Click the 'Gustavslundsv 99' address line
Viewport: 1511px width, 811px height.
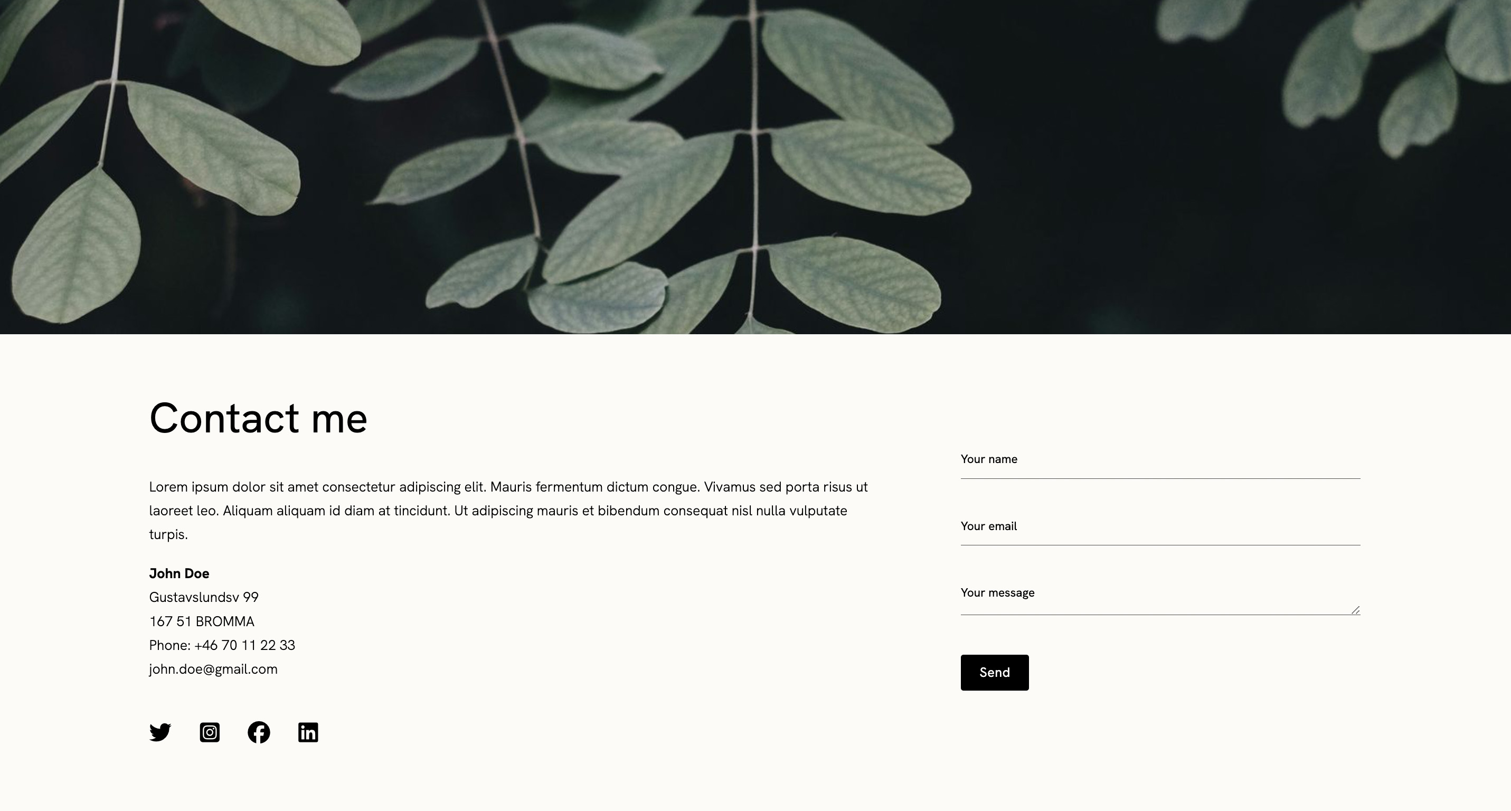click(x=204, y=598)
